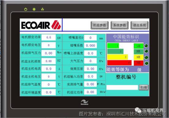Click the 电机额定功率 label
The image size is (169, 118).
coord(31,37)
